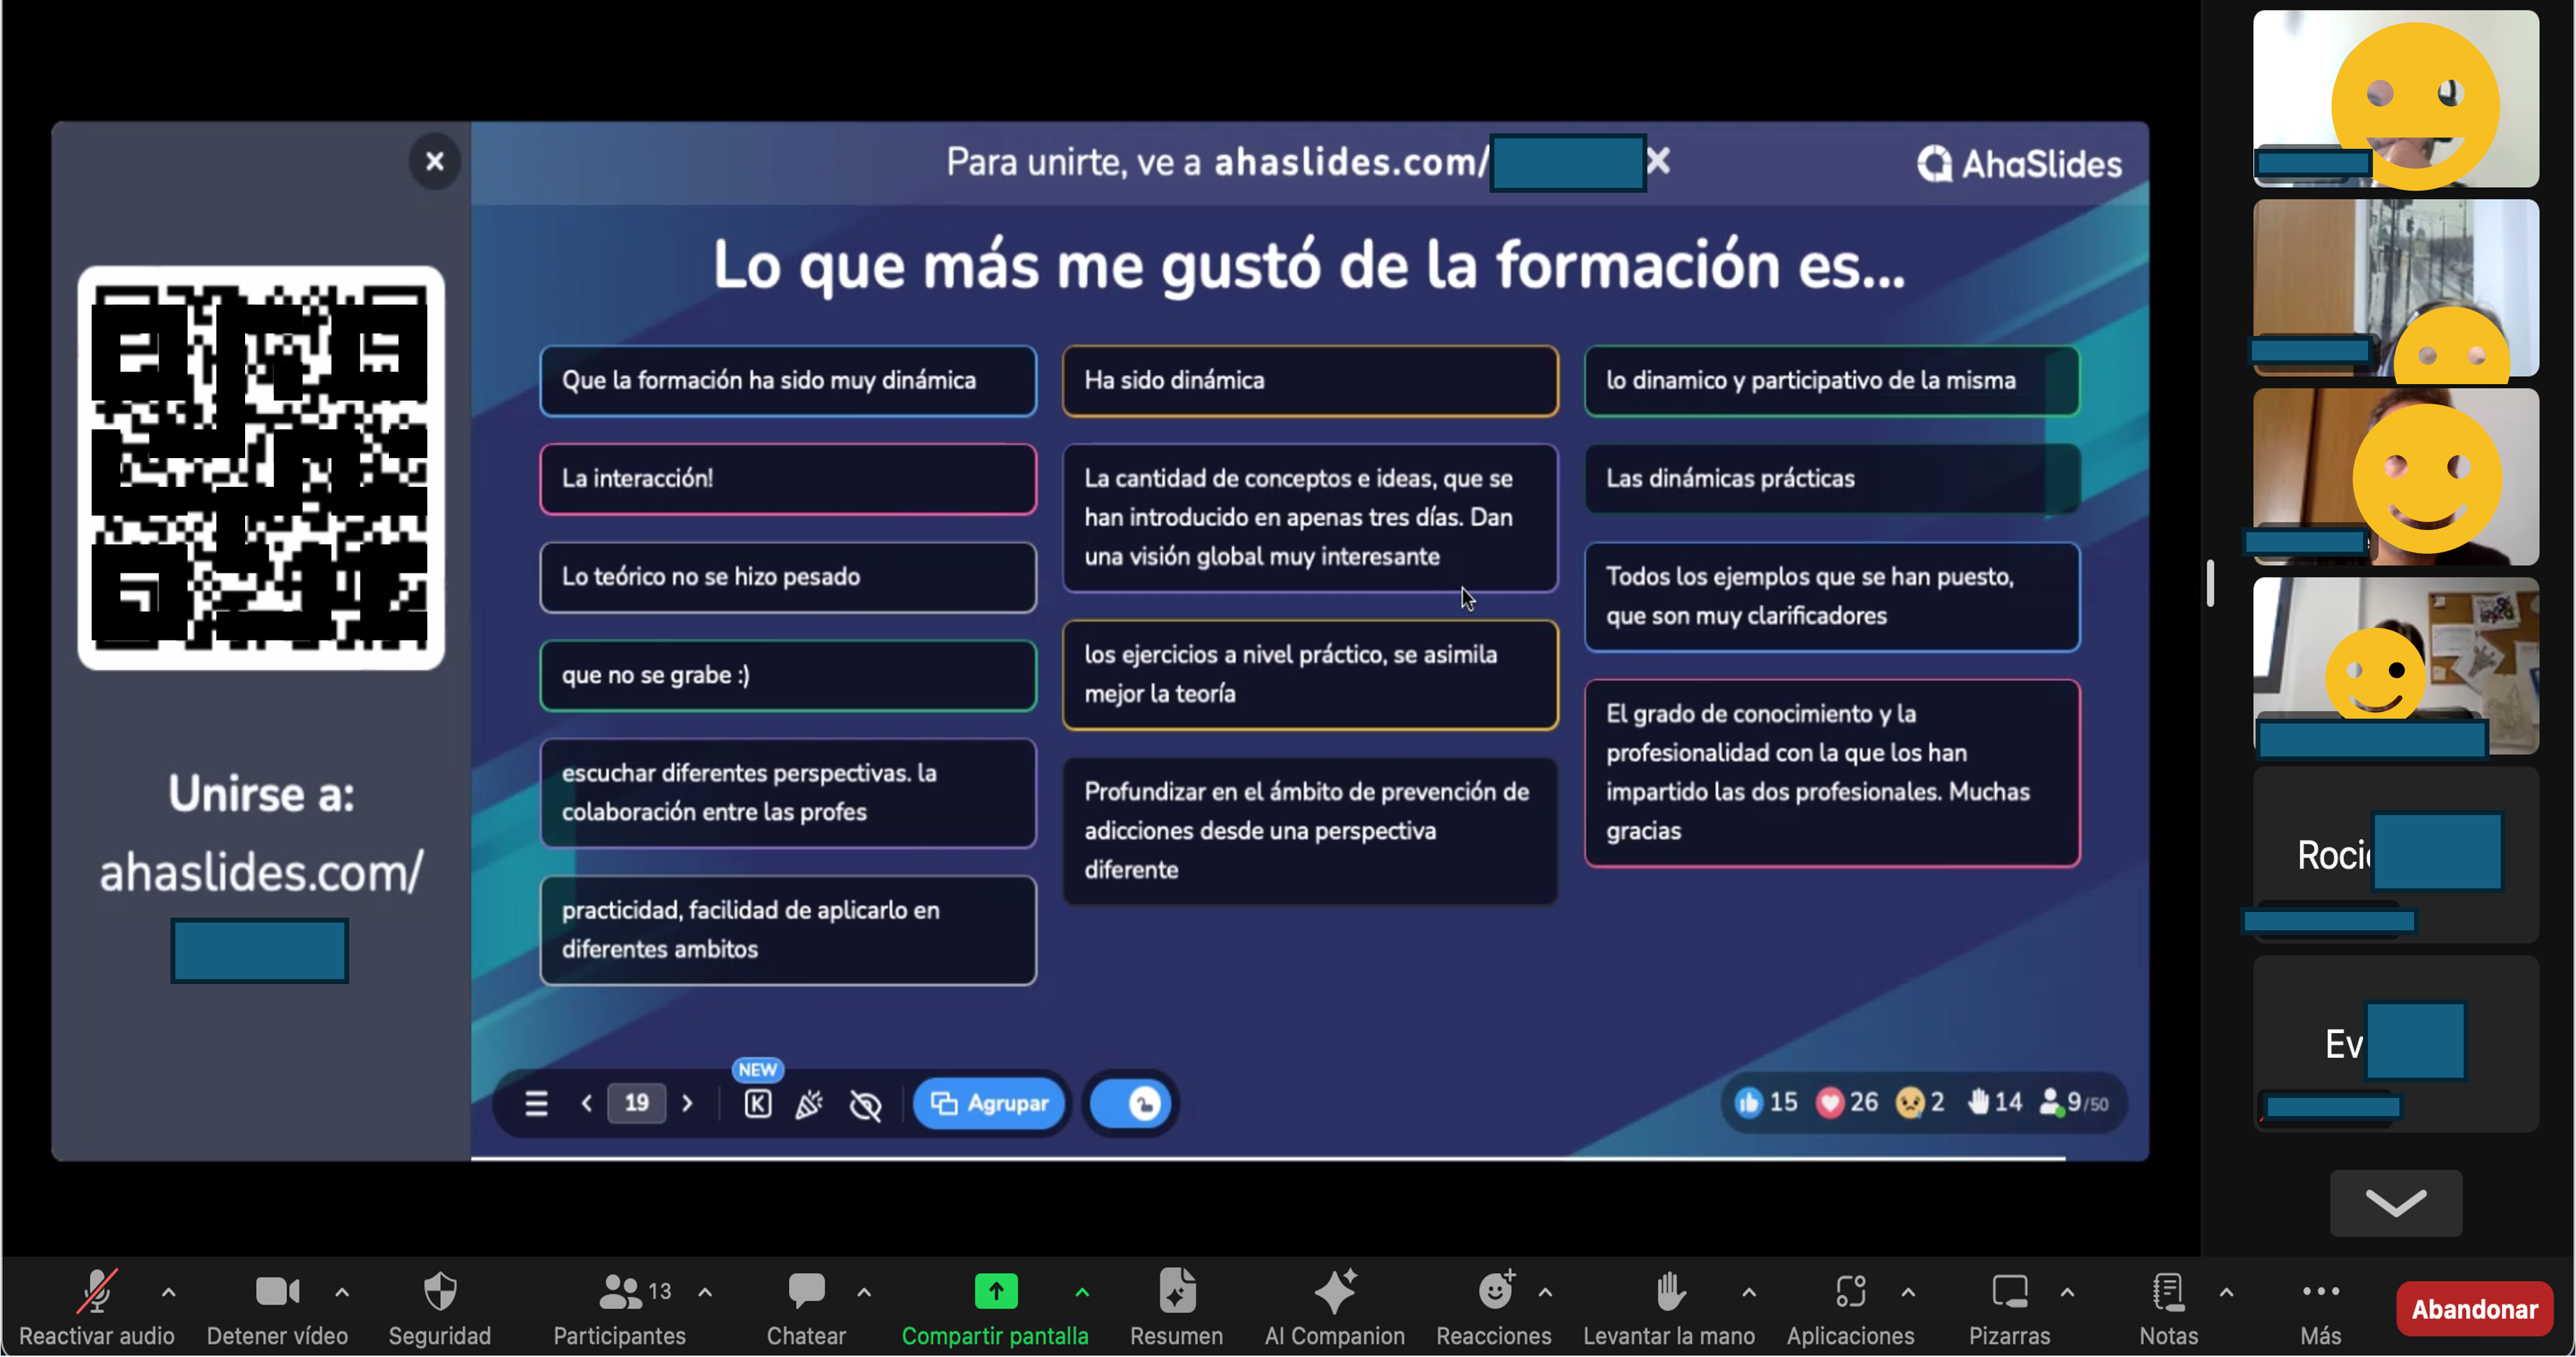The height and width of the screenshot is (1357, 2576).
Task: Click the sad face reaction counter 2
Action: coord(1921,1102)
